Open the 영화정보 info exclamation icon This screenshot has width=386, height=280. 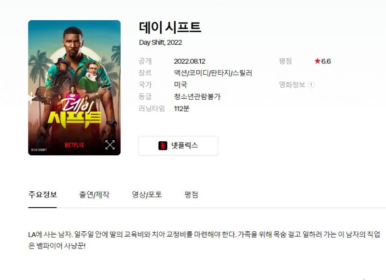311,85
